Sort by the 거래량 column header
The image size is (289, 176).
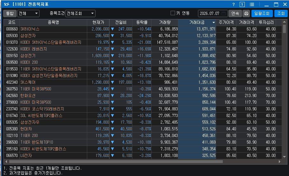point(165,23)
